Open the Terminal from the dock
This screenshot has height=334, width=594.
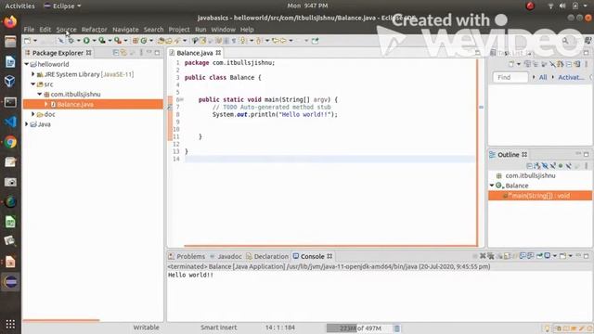(10, 102)
